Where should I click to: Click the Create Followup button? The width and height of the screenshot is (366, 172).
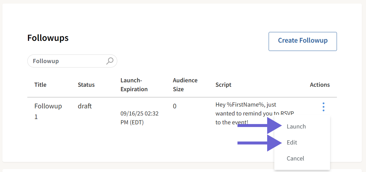tap(302, 41)
